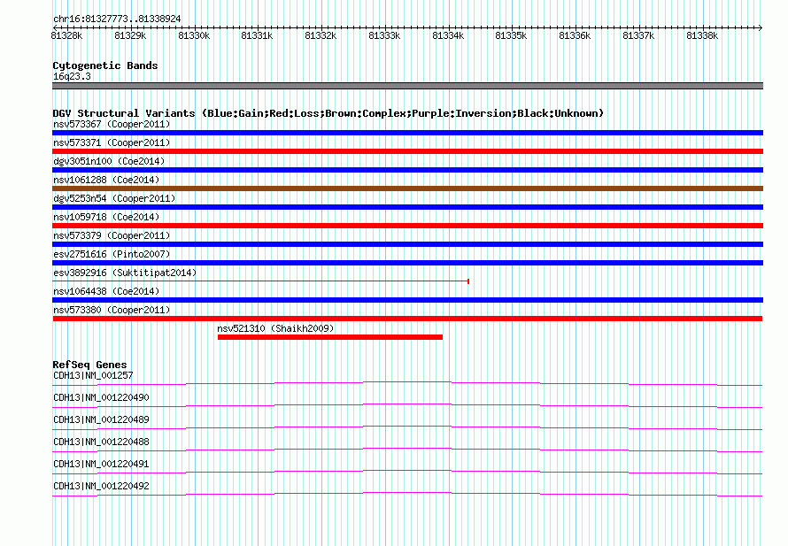Image resolution: width=788 pixels, height=546 pixels.
Task: Open variant nsv573367 (Cooper2011) label
Action: [x=112, y=124]
